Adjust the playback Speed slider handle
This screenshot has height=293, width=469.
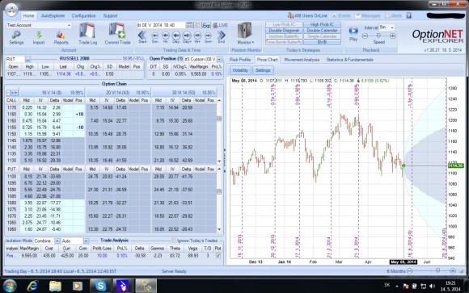pyautogui.click(x=378, y=36)
